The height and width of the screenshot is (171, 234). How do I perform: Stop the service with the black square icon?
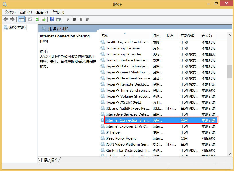pyautogui.click(x=74, y=19)
